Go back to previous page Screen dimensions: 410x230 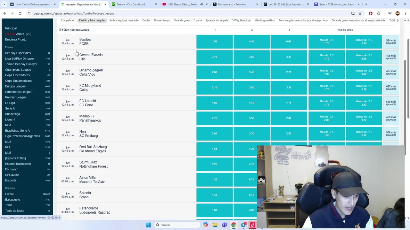coord(4,13)
